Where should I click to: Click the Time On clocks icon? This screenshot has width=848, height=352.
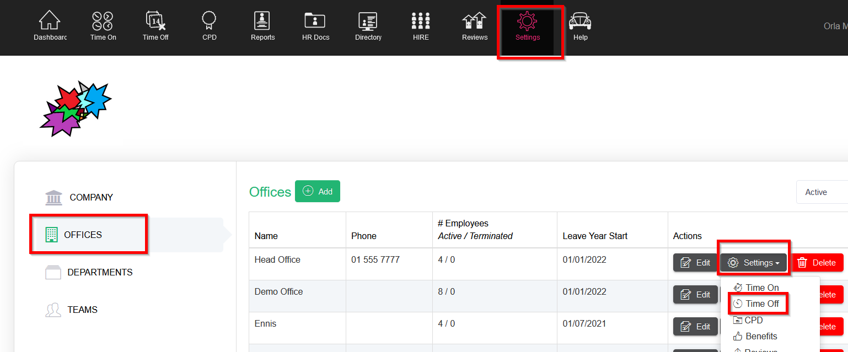[x=103, y=22]
